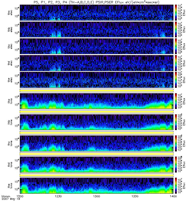The width and height of the screenshot is (193, 206).
Task: Click the 'Eflux' label beside thc ions color bar
Action: coord(184,143)
